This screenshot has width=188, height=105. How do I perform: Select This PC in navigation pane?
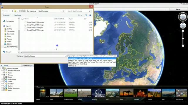[x=7, y=26]
